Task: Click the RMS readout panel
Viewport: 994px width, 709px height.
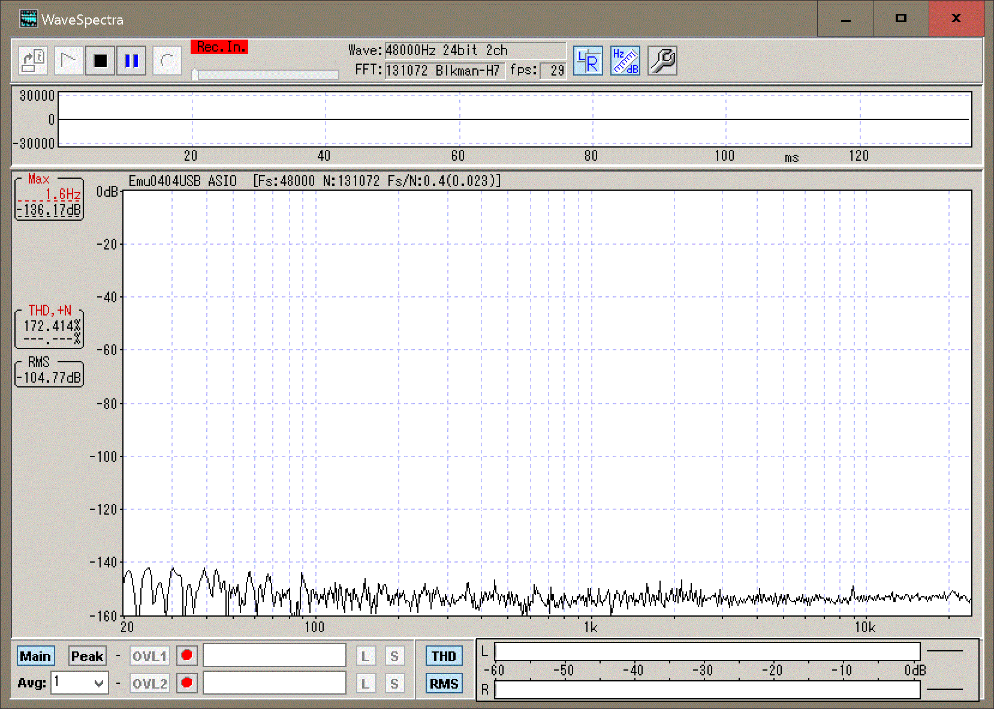Action: tap(49, 373)
